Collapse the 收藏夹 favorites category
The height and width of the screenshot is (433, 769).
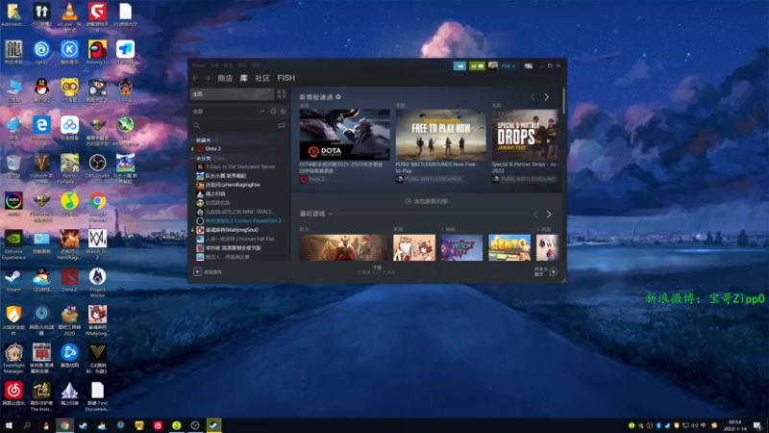click(203, 140)
